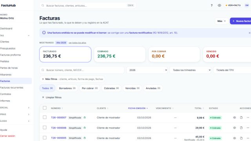Toggle the select-all checkbox in table header
Viewport: 251px width, 141px height.
pos(45,108)
